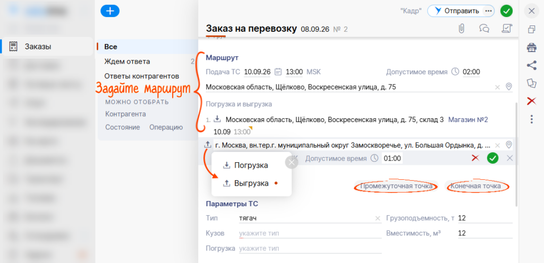Click the Подача ТС date 10.09.26
The image size is (544, 263).
pos(257,72)
